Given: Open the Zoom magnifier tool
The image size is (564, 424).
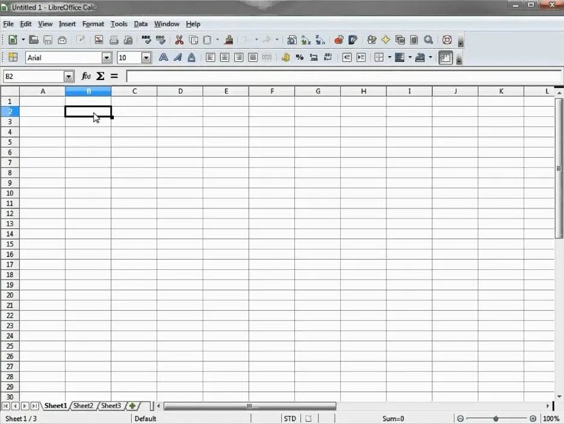Looking at the screenshot, I should click(428, 40).
